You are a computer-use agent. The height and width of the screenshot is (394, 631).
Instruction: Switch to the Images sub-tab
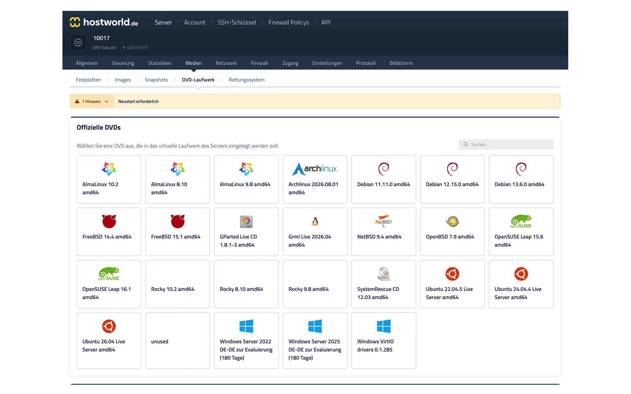pos(123,80)
